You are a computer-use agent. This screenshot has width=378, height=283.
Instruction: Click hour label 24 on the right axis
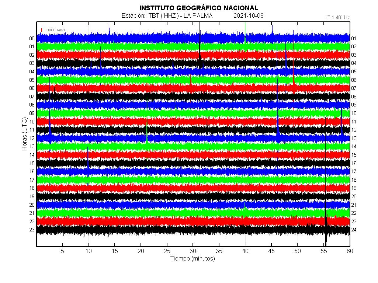pyautogui.click(x=354, y=230)
